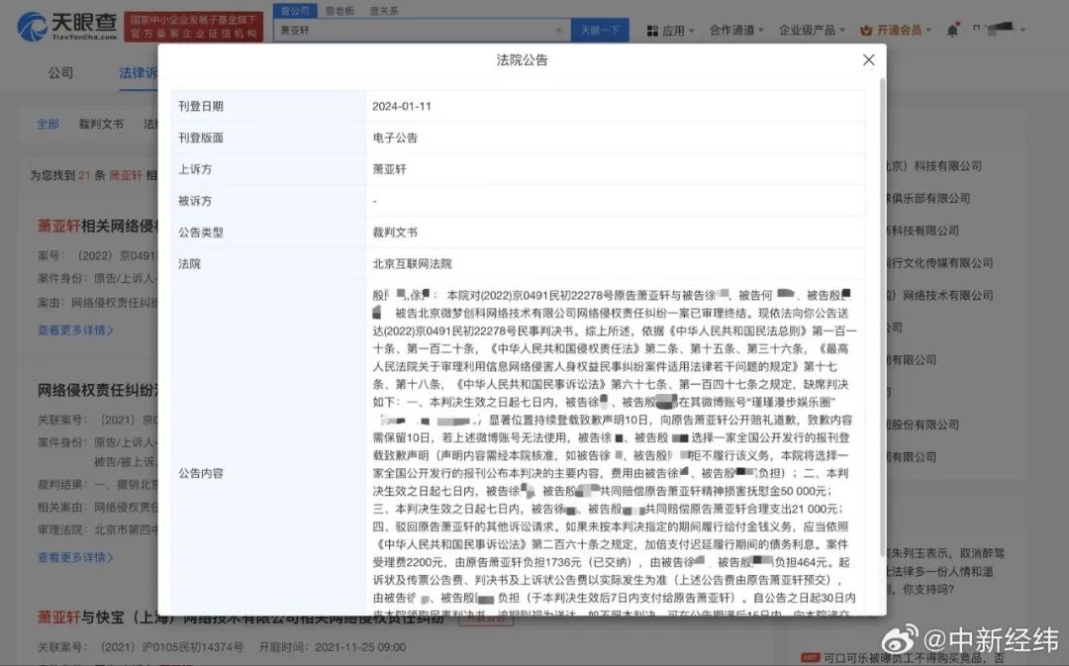Open the 企业级产品 dropdown menu
Screen dimensions: 1069x666
[812, 30]
